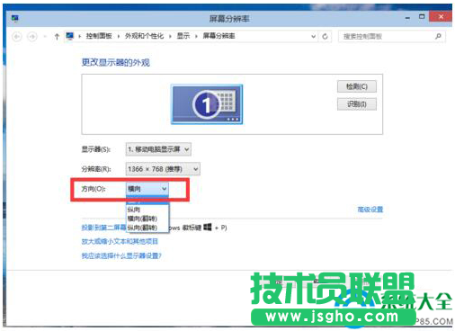Select 外观和个性化 breadcrumb

pos(144,36)
